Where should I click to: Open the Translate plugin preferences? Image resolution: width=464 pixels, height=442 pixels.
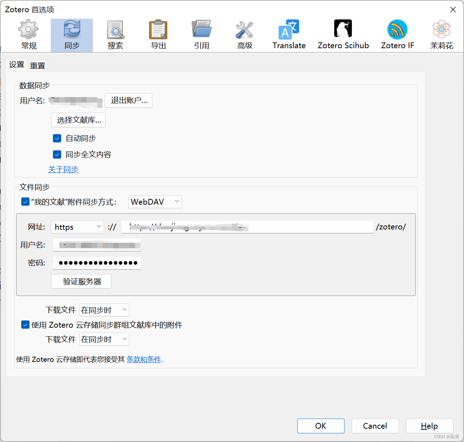click(289, 35)
